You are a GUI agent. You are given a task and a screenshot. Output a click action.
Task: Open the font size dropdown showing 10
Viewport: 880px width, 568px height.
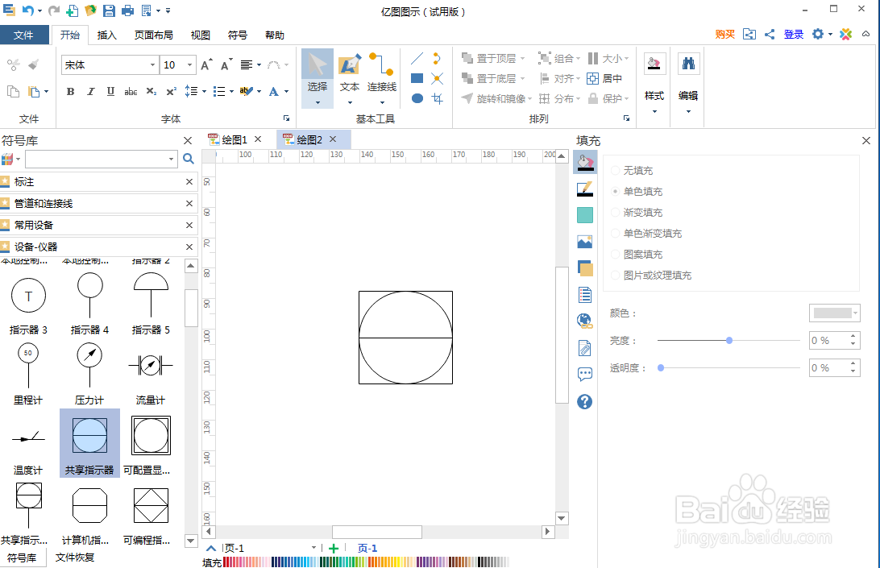click(189, 64)
